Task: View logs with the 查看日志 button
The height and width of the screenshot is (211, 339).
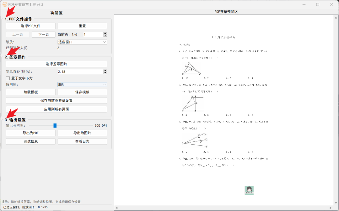Action: tap(82, 141)
